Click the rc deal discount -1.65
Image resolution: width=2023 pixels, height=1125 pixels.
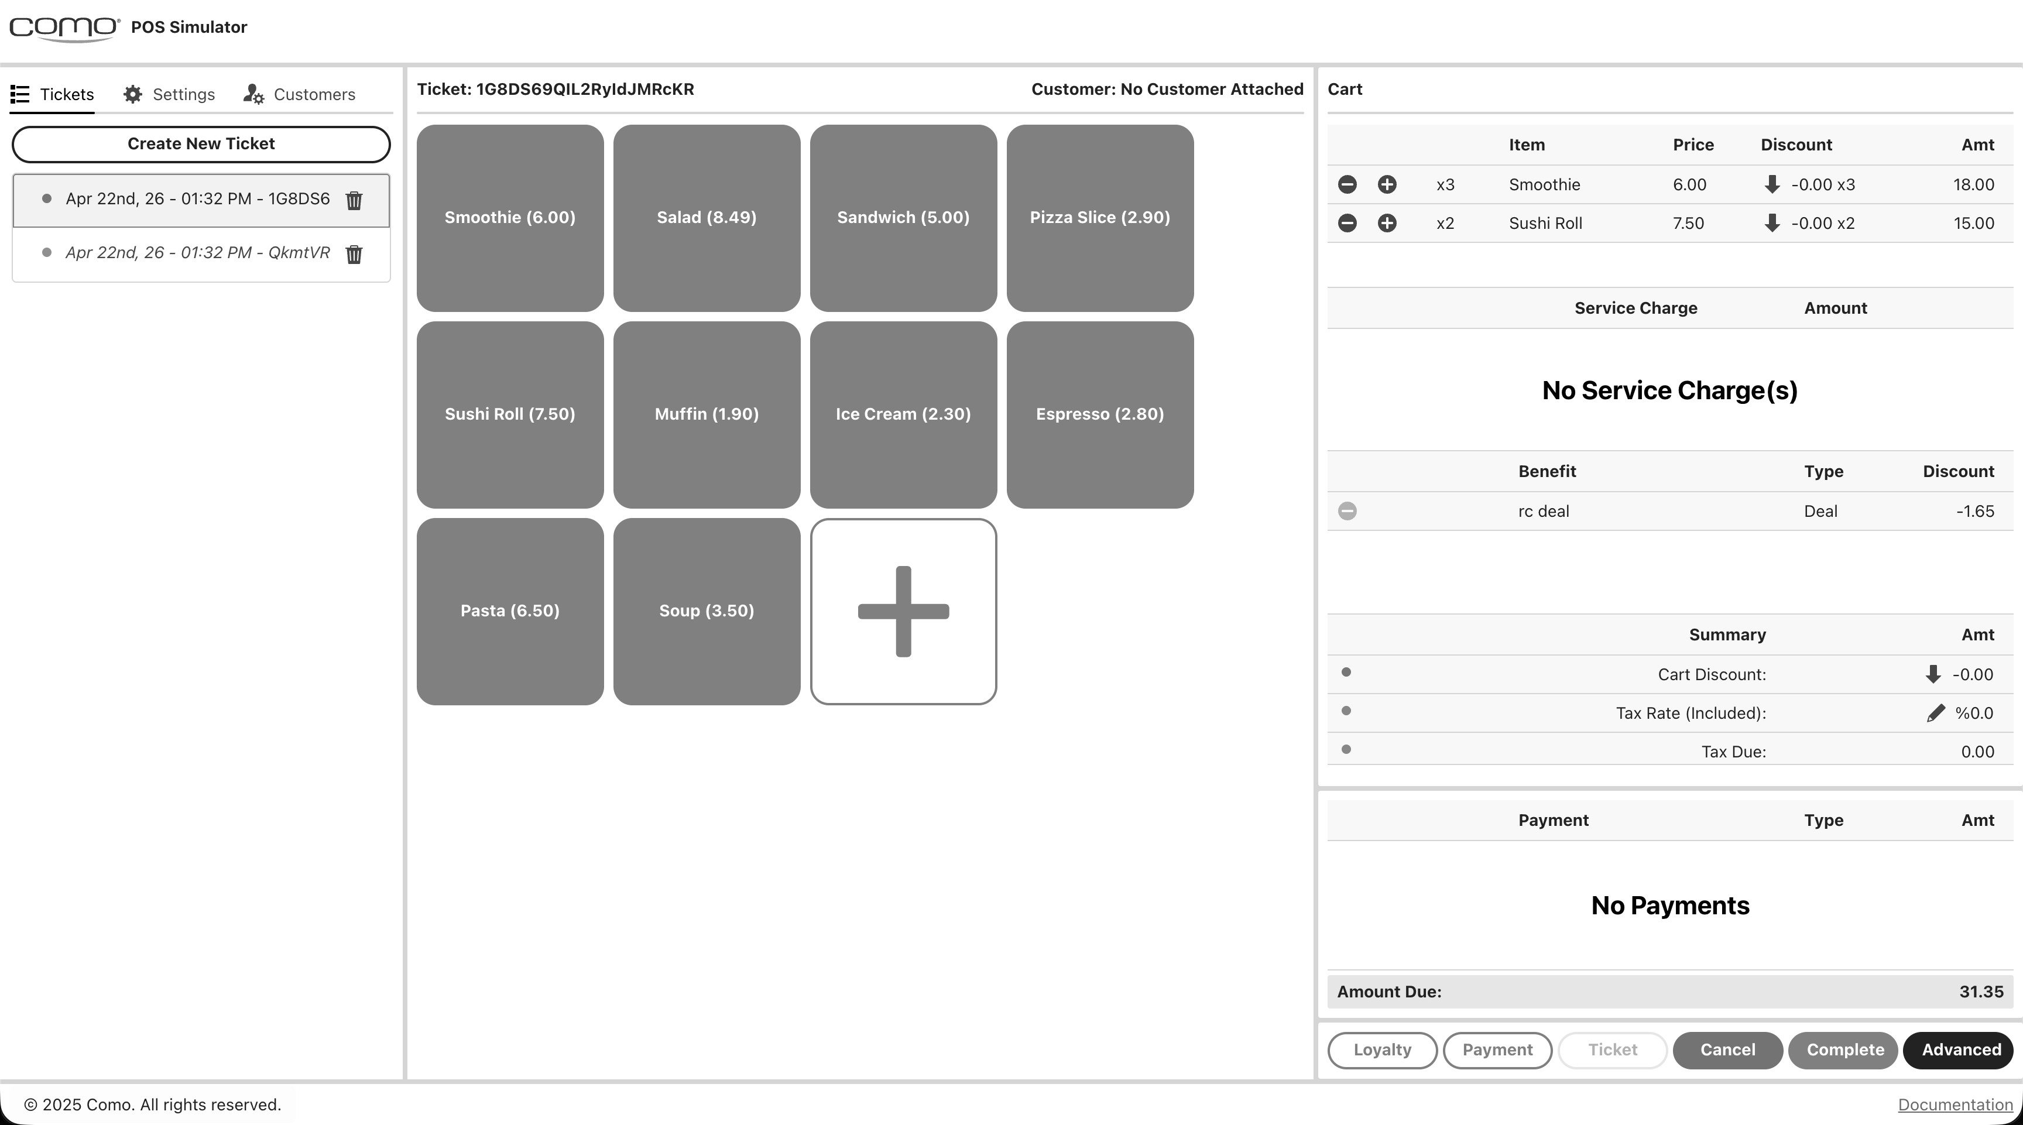(x=1974, y=511)
